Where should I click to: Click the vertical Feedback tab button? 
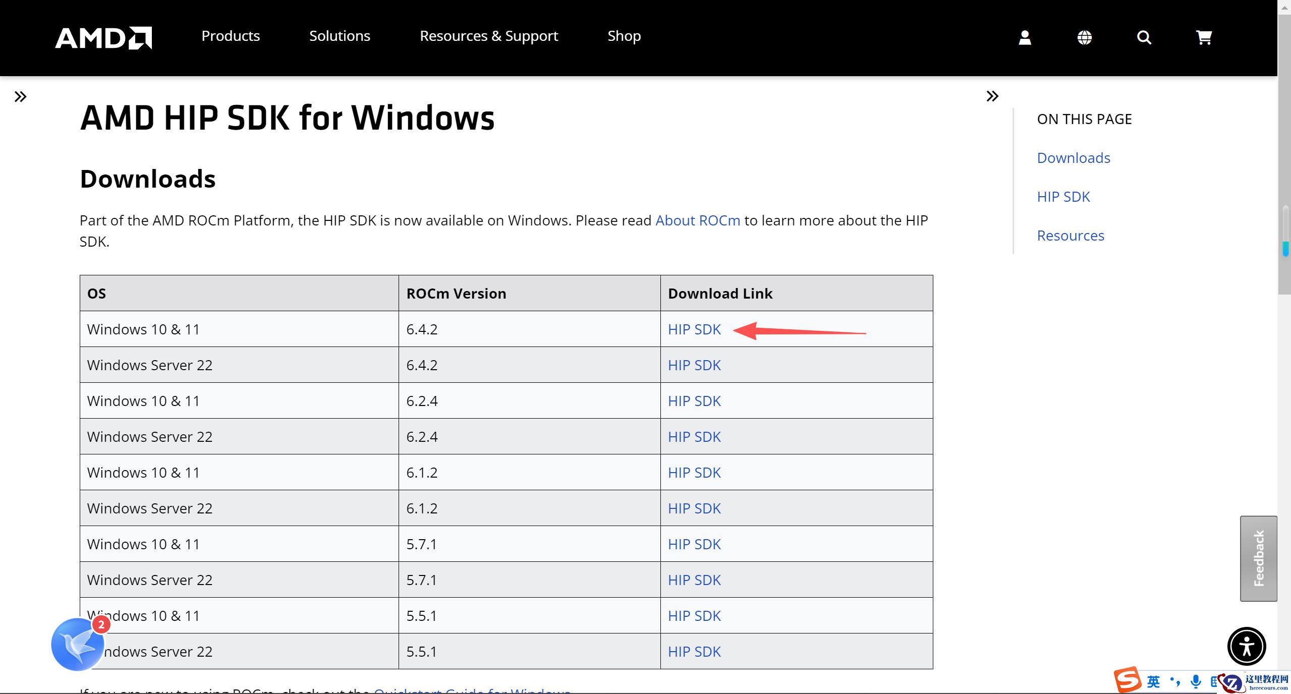click(x=1258, y=558)
